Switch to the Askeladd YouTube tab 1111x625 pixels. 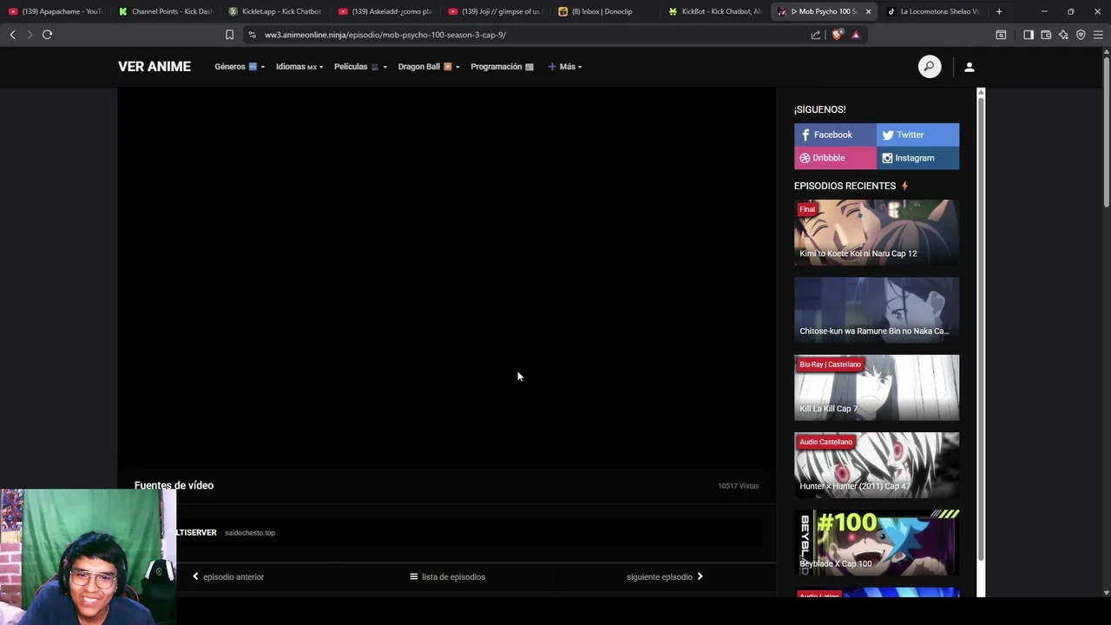[386, 11]
